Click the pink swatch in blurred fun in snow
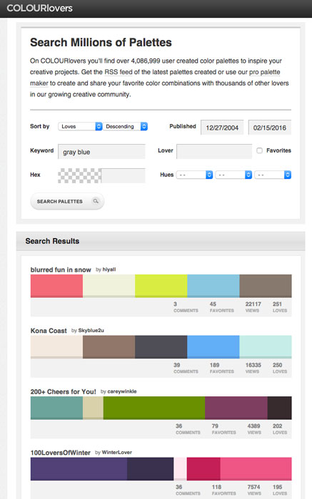The width and height of the screenshot is (312, 499). tap(56, 286)
